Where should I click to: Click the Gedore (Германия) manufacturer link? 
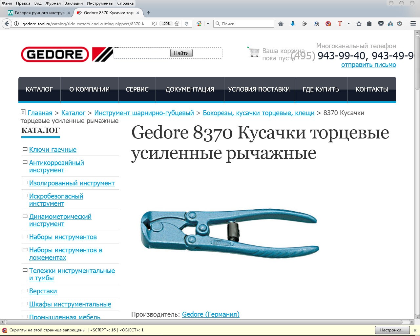pos(211,314)
